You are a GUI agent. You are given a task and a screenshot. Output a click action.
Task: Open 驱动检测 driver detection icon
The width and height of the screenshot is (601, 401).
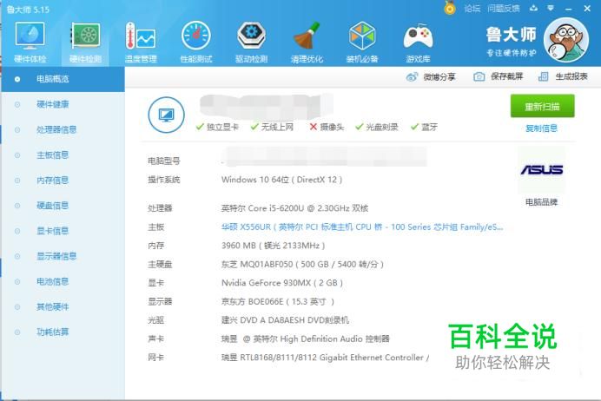pos(251,42)
